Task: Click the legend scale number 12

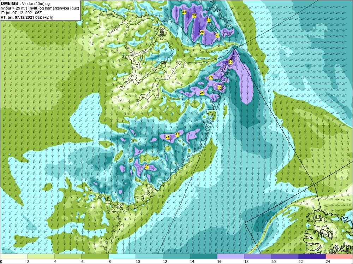Action: coord(165,262)
